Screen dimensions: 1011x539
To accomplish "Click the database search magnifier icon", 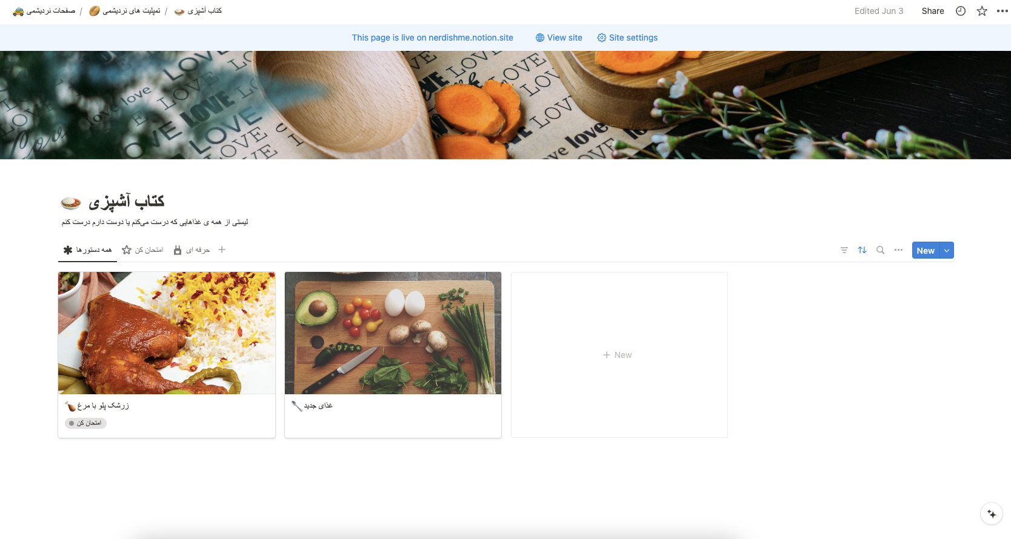I will [x=880, y=250].
